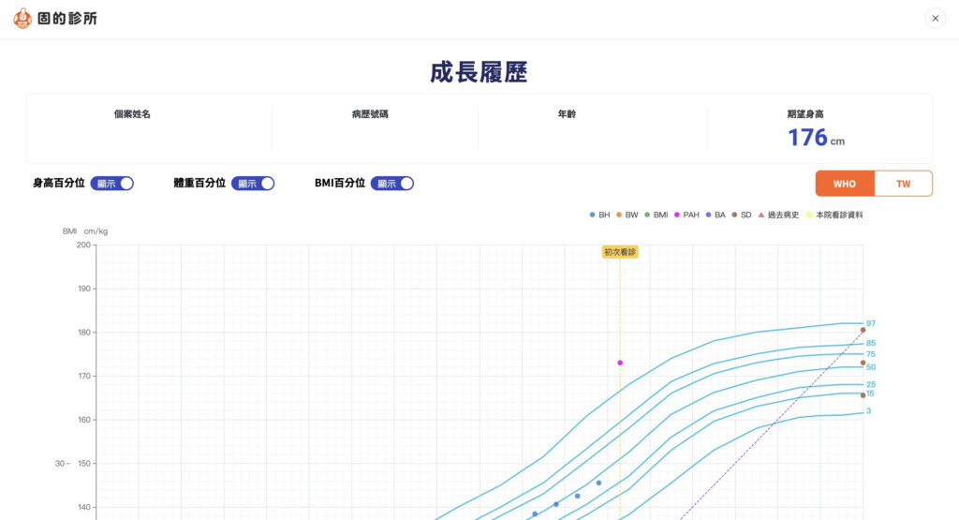Click the 75 percentile curve label
The height and width of the screenshot is (520, 959).
pyautogui.click(x=871, y=354)
